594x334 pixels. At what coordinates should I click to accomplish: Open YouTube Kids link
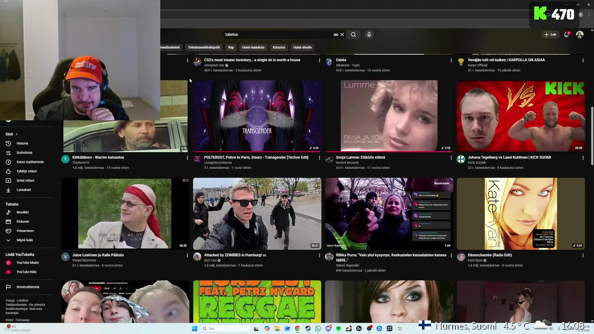[x=26, y=272]
